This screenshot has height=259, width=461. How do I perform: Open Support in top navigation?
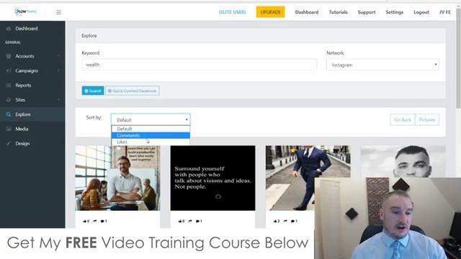click(x=367, y=12)
